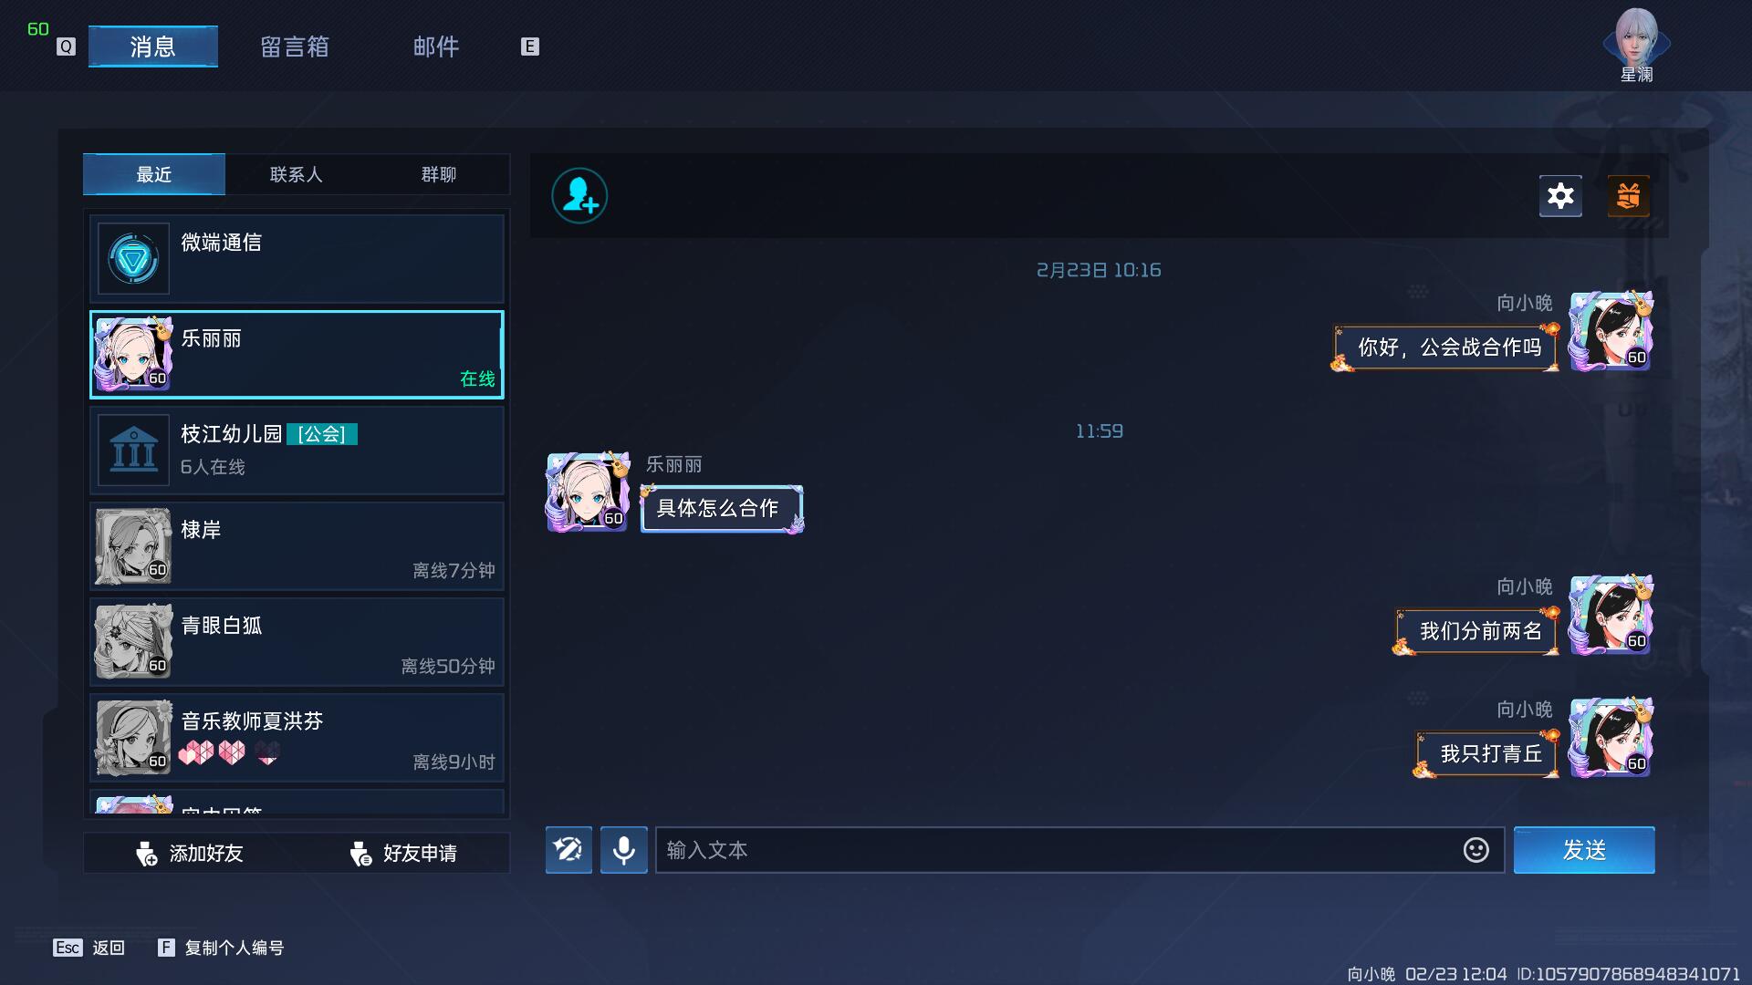The height and width of the screenshot is (985, 1752).
Task: Select the 联系人 contacts tab
Action: pyautogui.click(x=296, y=174)
